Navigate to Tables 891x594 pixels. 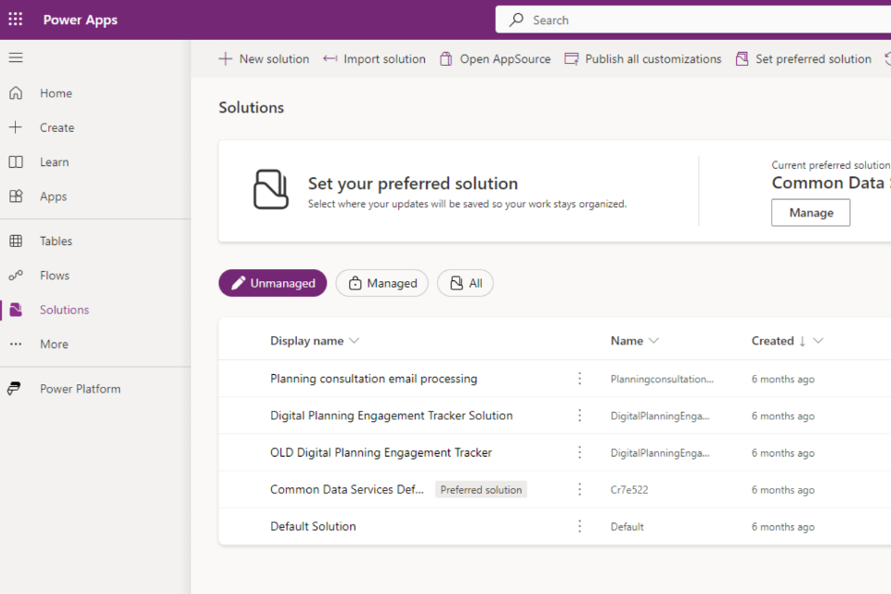[x=56, y=240]
